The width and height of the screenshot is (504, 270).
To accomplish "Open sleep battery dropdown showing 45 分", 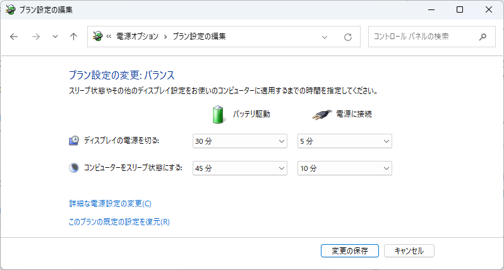I will pos(240,168).
